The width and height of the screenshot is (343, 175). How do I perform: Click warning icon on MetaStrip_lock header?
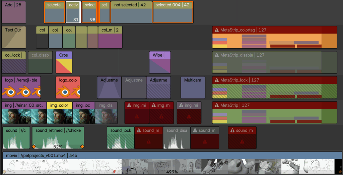[217, 80]
